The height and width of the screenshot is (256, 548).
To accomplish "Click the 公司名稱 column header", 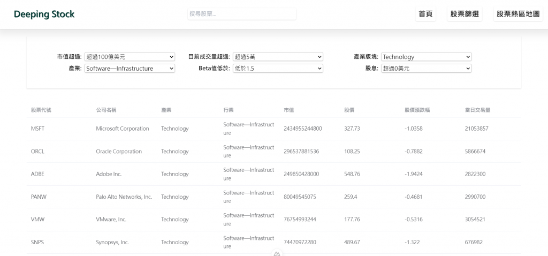I will pos(106,110).
